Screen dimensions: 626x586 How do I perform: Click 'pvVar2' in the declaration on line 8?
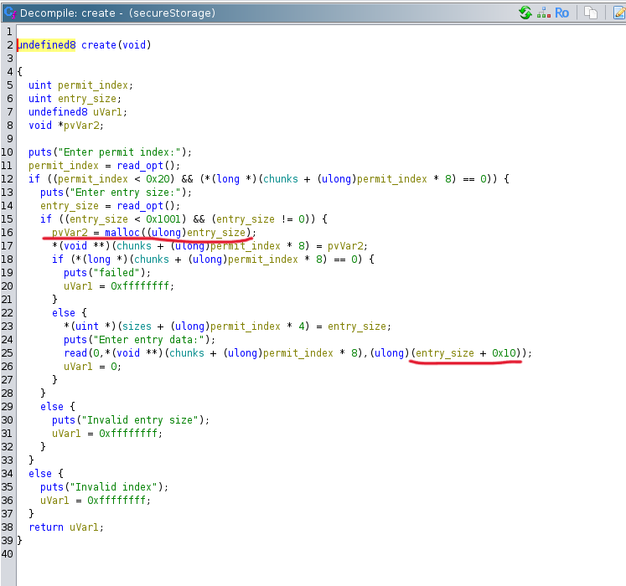point(81,126)
